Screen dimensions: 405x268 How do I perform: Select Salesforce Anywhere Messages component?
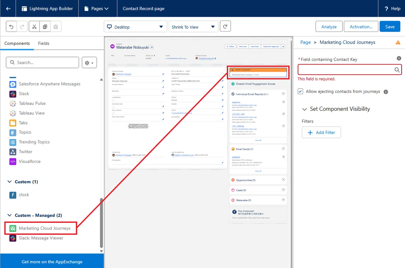(x=45, y=84)
